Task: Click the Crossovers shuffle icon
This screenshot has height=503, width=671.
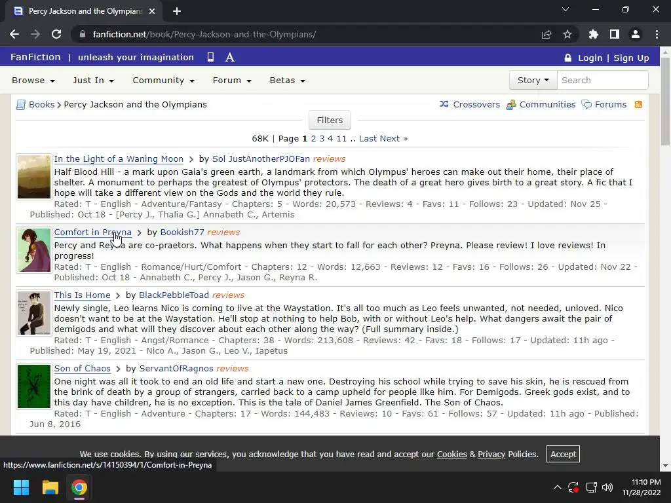Action: [x=444, y=104]
